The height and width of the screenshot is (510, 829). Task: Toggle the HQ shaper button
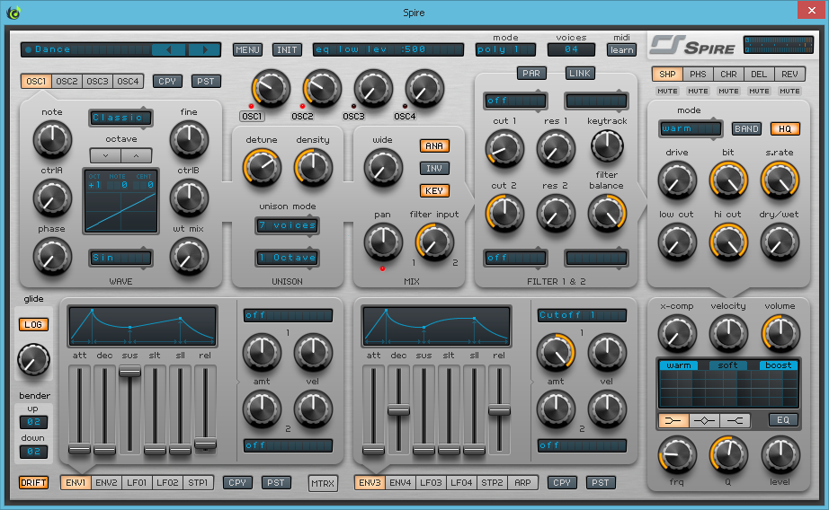[785, 128]
